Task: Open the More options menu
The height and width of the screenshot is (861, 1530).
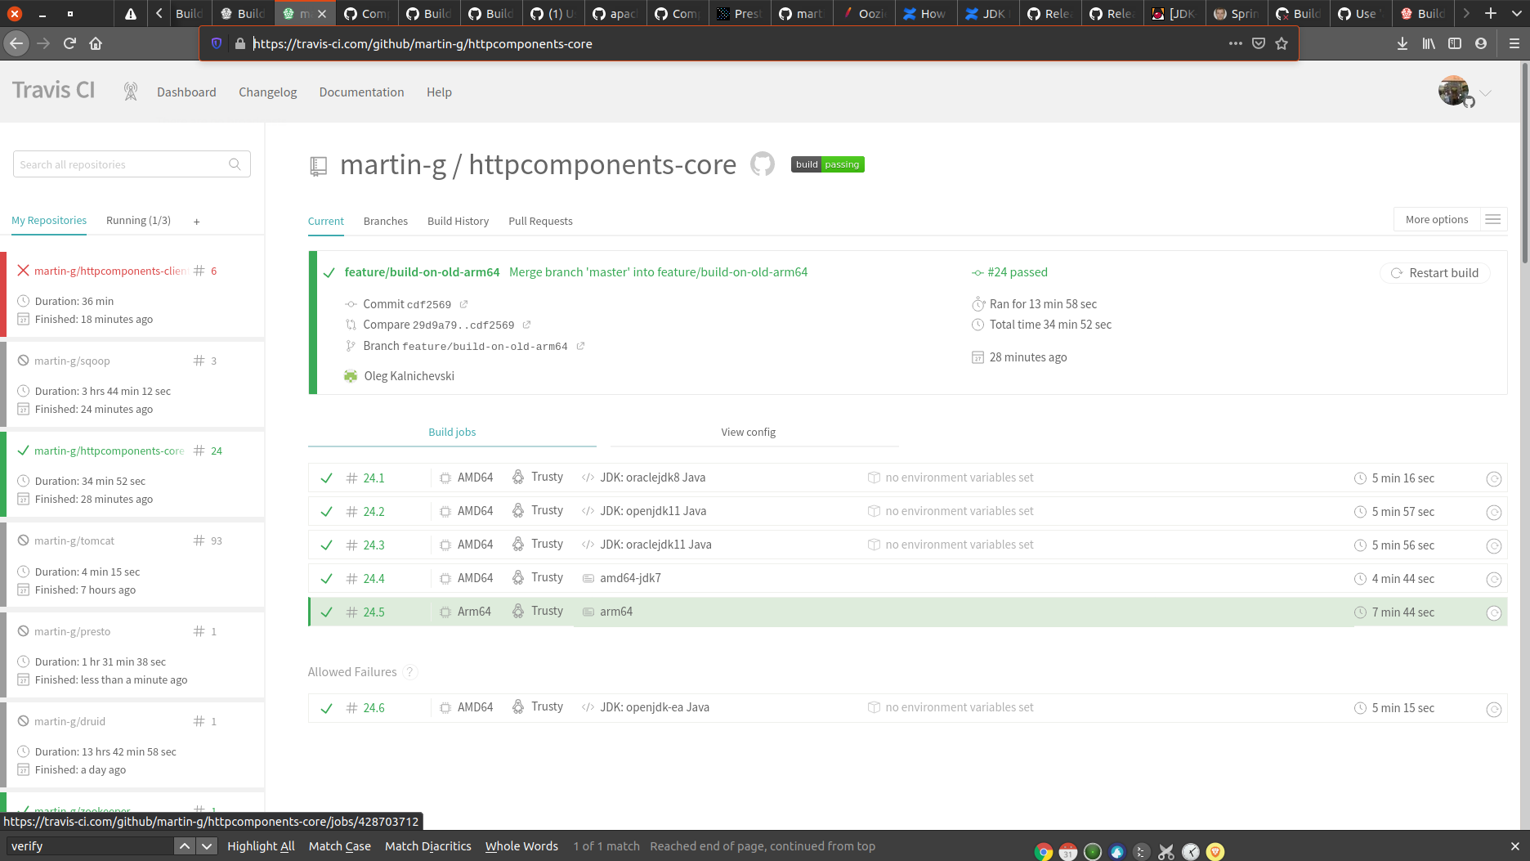Action: (1450, 219)
